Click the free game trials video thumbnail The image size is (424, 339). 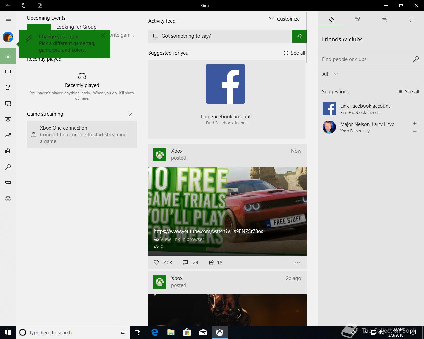pos(228,211)
